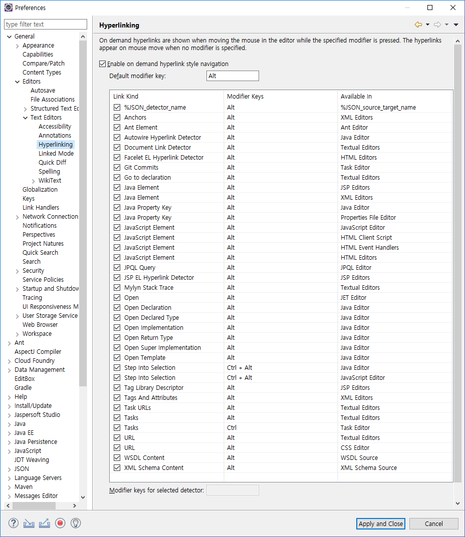465x537 pixels.
Task: Go back with the yellow arrow icon
Action: click(x=418, y=25)
